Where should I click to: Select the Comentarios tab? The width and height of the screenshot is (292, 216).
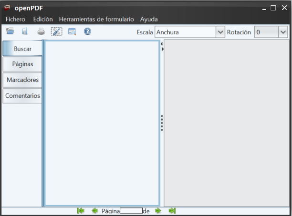click(22, 96)
